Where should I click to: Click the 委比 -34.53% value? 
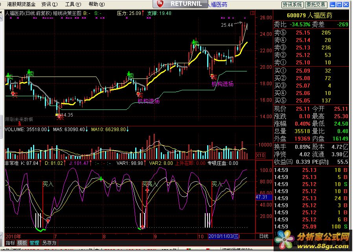tap(300, 24)
